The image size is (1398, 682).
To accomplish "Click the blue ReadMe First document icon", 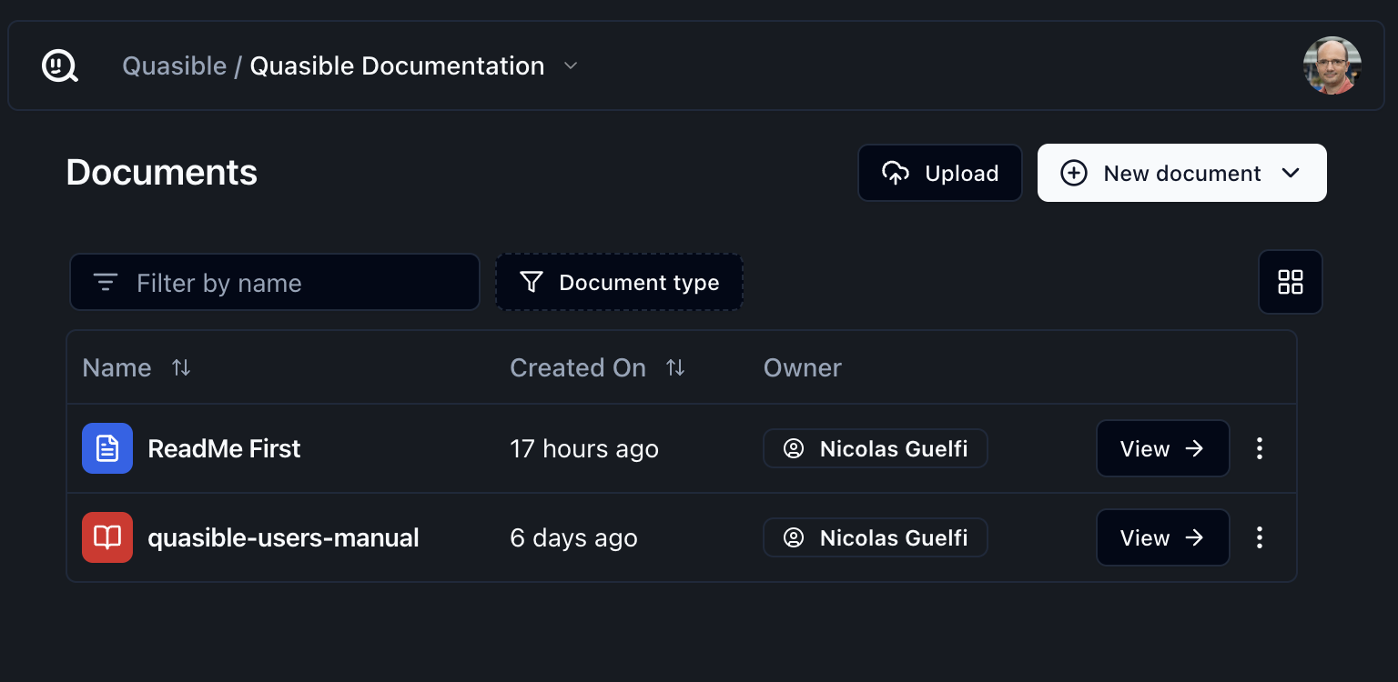I will pos(107,448).
